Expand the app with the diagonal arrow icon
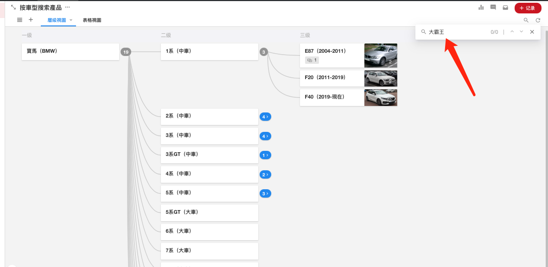The image size is (548, 267). click(13, 7)
